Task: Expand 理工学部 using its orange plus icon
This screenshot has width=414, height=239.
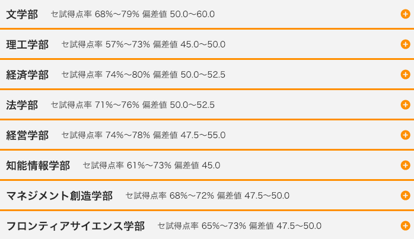Action: click(405, 44)
